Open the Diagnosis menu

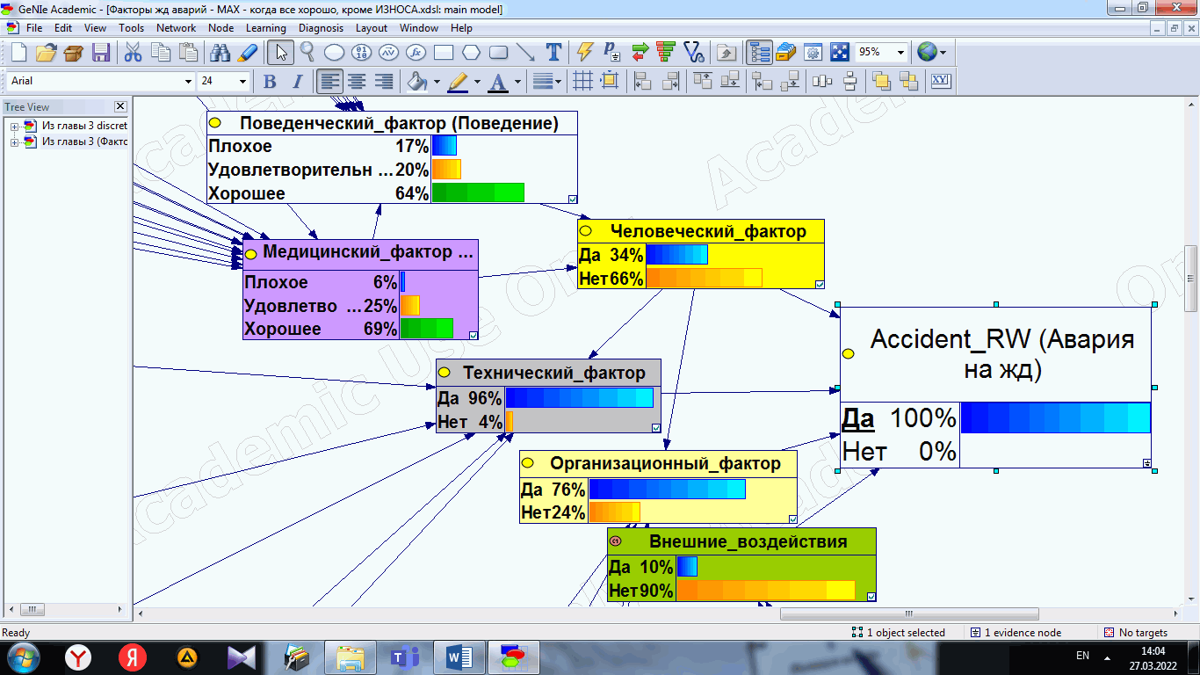[x=321, y=27]
